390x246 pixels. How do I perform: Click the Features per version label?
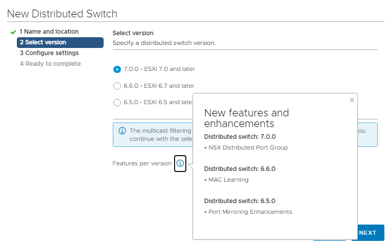coord(142,163)
